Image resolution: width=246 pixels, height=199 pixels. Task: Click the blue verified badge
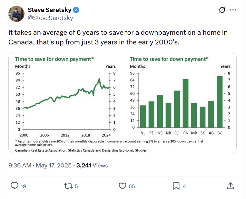coord(76,10)
